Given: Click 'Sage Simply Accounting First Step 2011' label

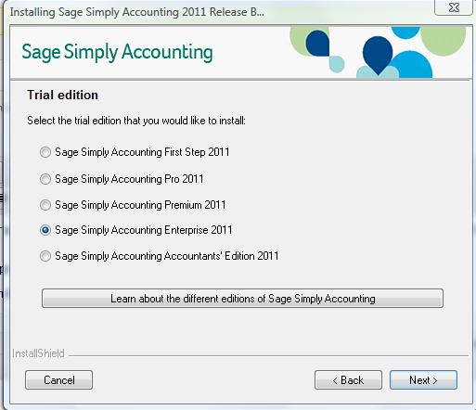Looking at the screenshot, I should (142, 152).
